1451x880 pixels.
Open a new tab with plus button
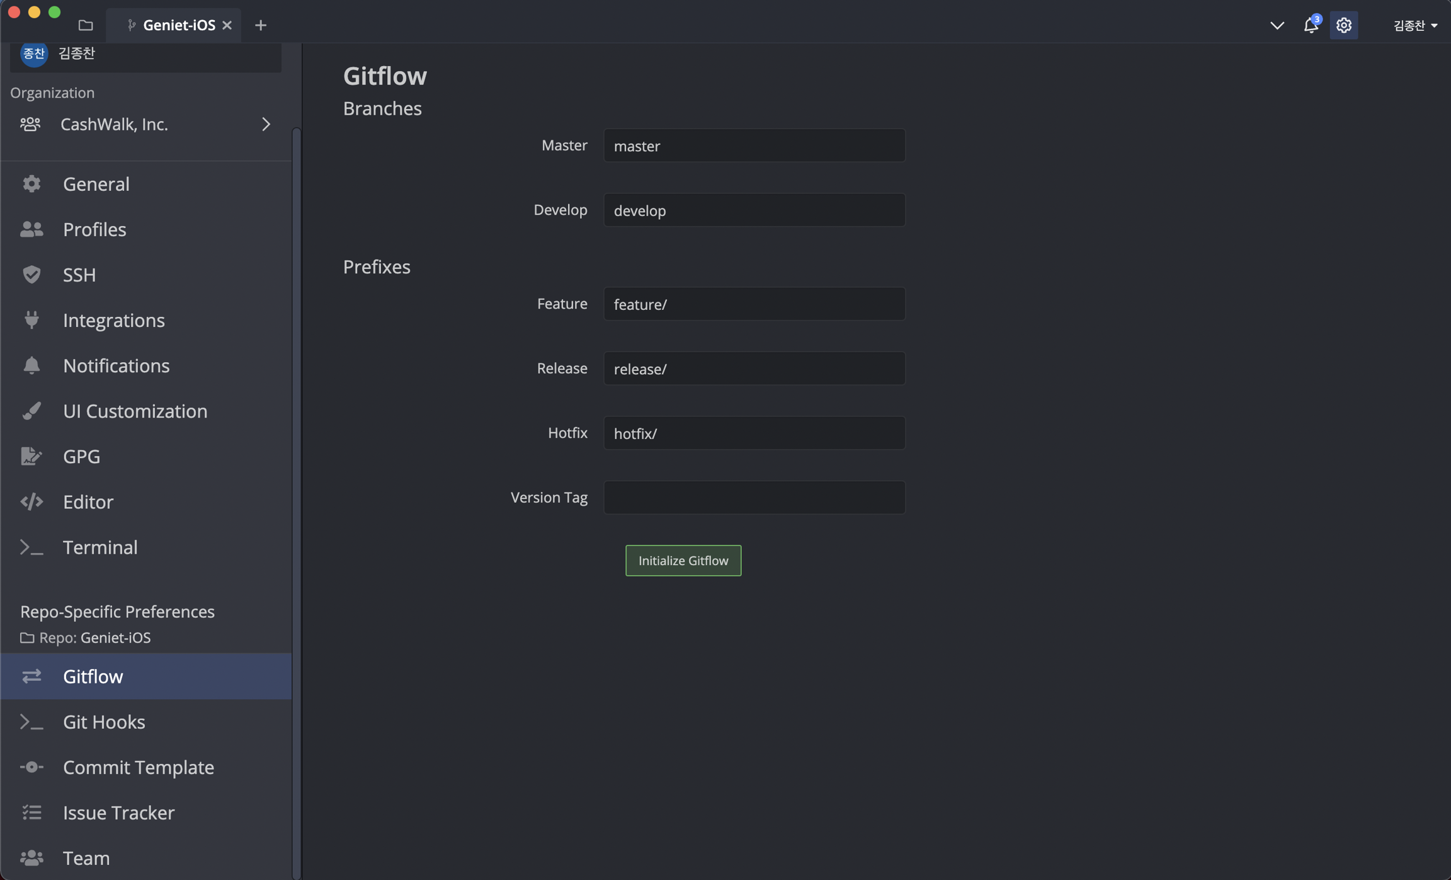tap(260, 25)
